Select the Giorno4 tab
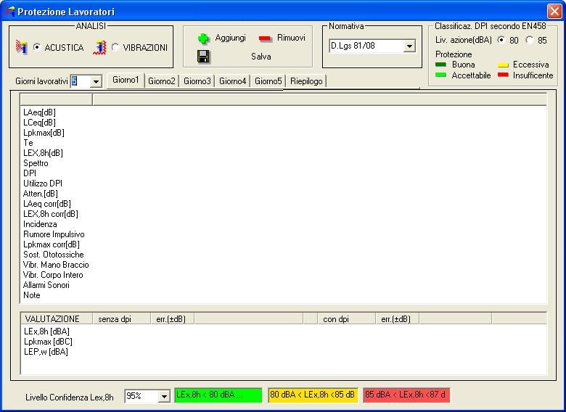This screenshot has height=412, width=566. point(232,81)
